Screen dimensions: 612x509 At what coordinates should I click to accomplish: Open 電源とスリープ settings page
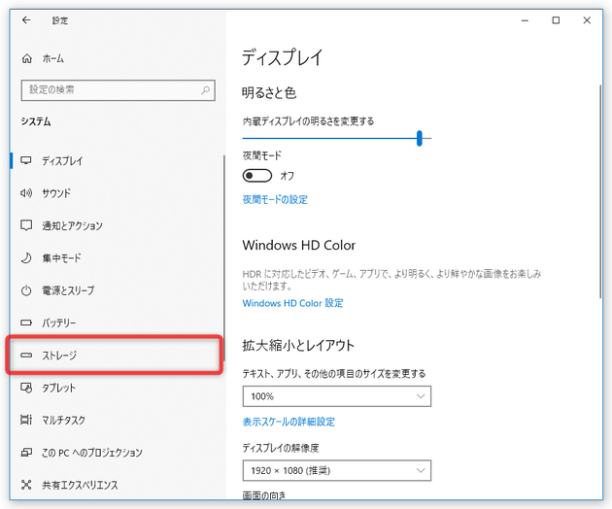pyautogui.click(x=118, y=290)
